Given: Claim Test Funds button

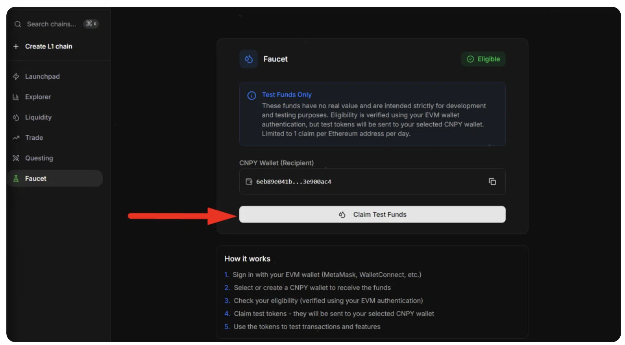Looking at the screenshot, I should coord(372,215).
